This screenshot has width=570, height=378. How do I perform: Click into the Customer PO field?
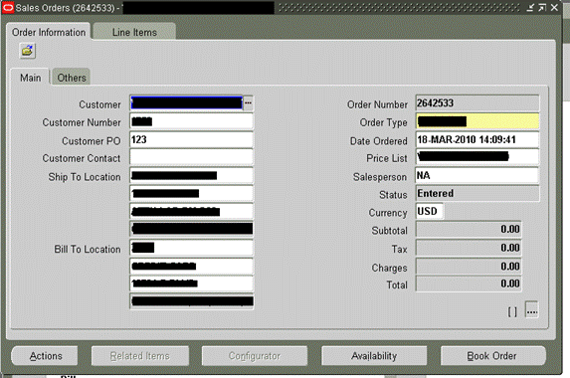coord(191,139)
